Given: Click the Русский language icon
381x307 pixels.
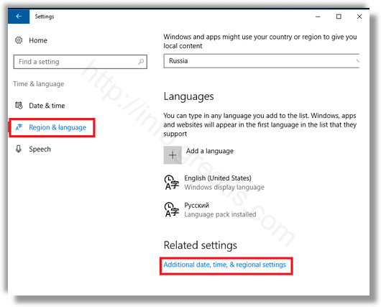Looking at the screenshot, I should pyautogui.click(x=172, y=209).
